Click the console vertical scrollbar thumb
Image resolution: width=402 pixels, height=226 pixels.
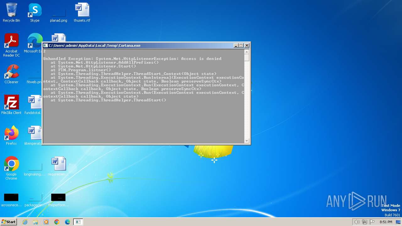(247, 58)
